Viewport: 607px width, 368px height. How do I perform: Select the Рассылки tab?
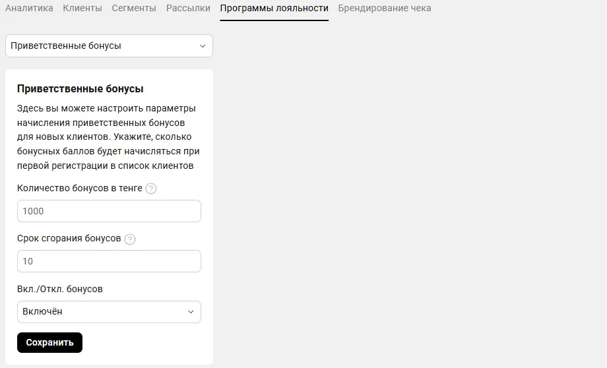pyautogui.click(x=188, y=9)
